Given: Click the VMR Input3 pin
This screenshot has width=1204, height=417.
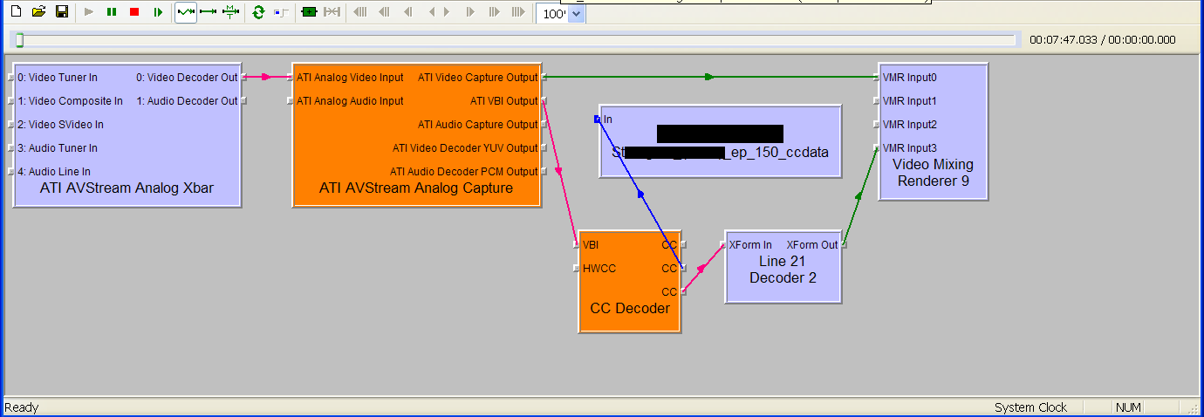Looking at the screenshot, I should coord(909,148).
